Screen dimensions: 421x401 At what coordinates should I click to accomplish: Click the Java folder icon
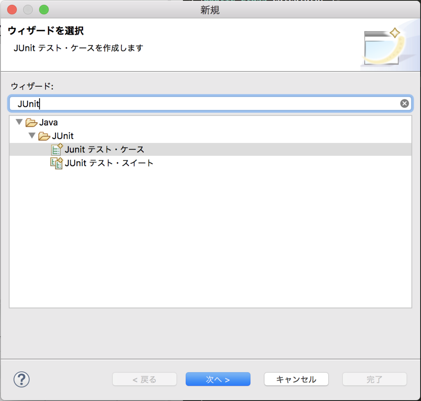pos(31,123)
